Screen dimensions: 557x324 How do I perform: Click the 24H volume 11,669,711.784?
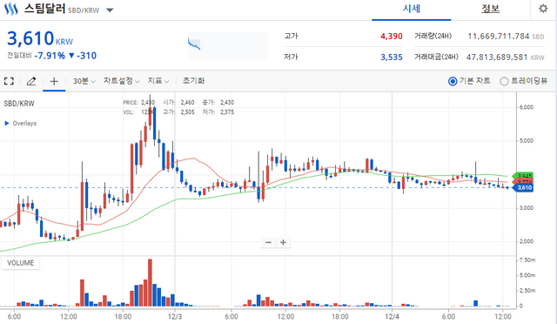499,37
